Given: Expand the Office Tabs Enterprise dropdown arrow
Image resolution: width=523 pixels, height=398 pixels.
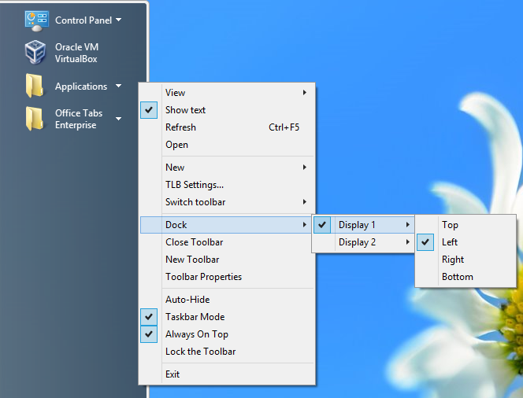Looking at the screenshot, I should pyautogui.click(x=118, y=119).
